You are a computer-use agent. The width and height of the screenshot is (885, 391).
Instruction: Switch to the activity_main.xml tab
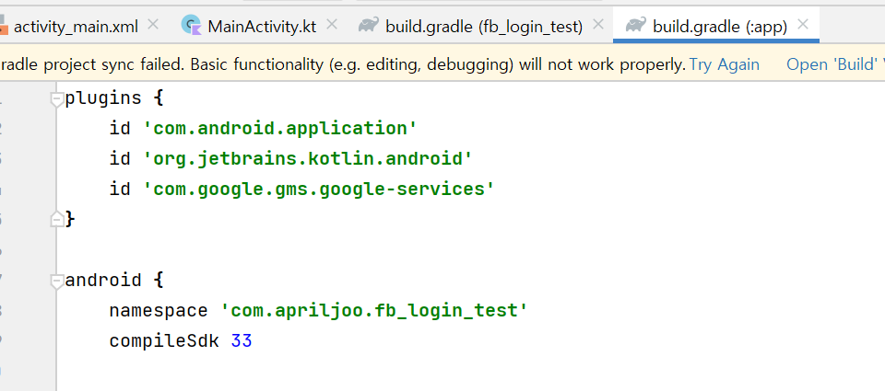point(76,26)
